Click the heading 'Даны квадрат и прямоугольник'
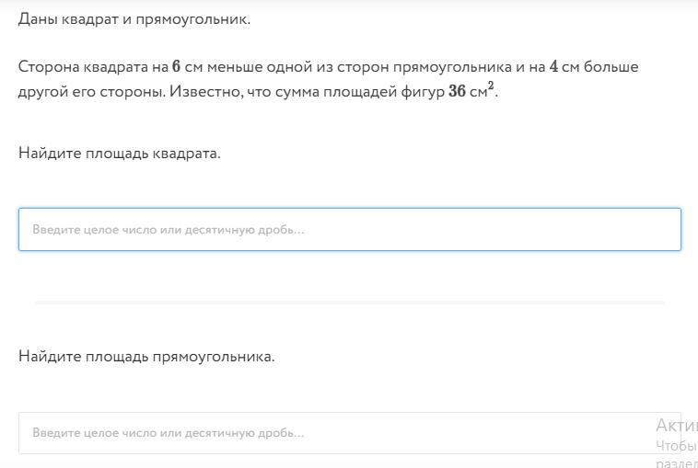Image resolution: width=698 pixels, height=468 pixels. coord(134,19)
